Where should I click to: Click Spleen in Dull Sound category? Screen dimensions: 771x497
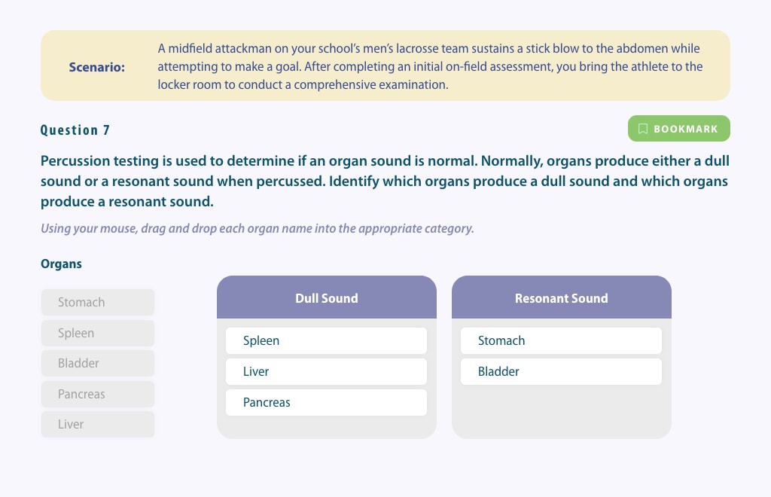(326, 340)
